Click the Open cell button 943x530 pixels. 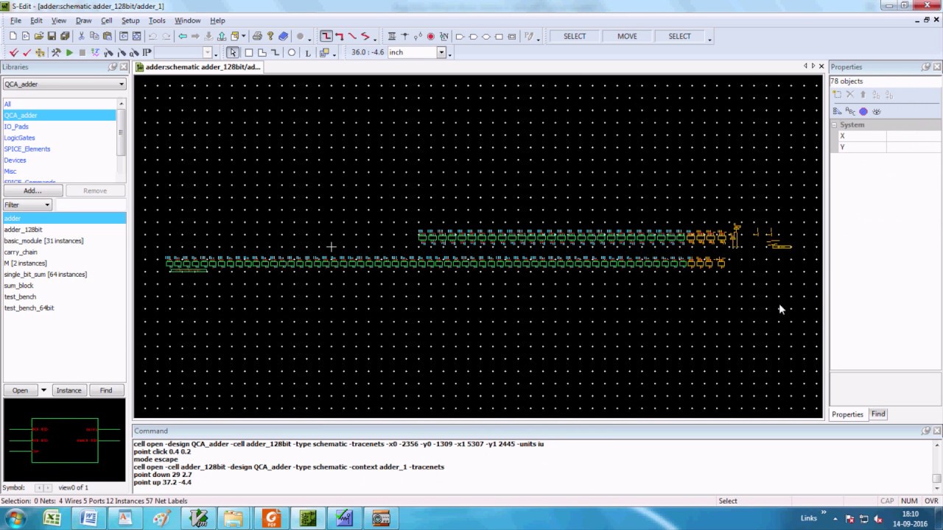point(20,390)
